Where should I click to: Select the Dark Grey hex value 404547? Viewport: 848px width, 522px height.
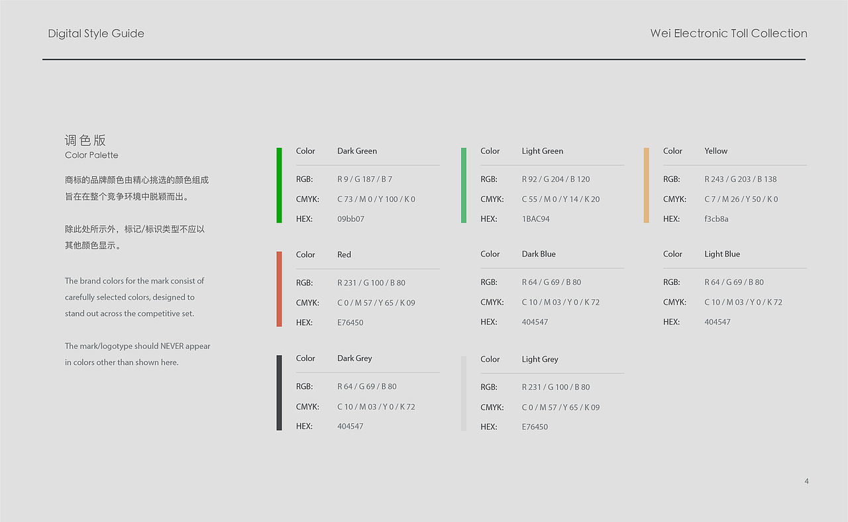[350, 427]
